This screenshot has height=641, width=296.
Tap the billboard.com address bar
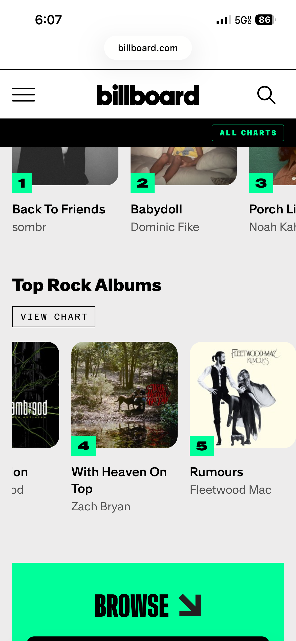tap(148, 48)
